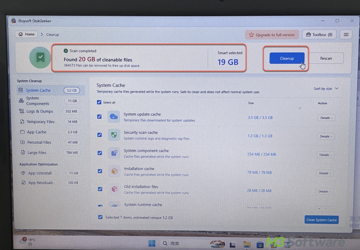
Task: Click the 79 MB / 79 MB size value
Action: pyautogui.click(x=259, y=172)
